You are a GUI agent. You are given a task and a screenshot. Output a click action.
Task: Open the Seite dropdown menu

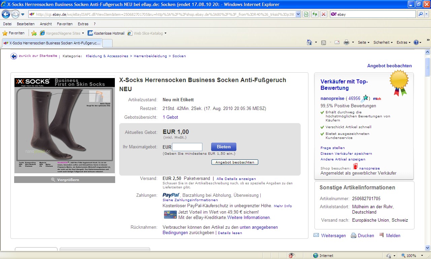[x=363, y=42]
